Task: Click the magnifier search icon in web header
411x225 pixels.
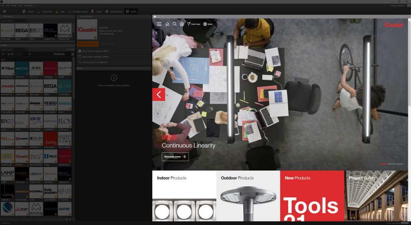Action: point(175,24)
